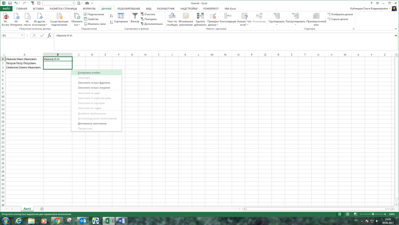399x225 pixels.
Task: Click 'Изменить связи' in the ribbon
Action: click(x=94, y=24)
